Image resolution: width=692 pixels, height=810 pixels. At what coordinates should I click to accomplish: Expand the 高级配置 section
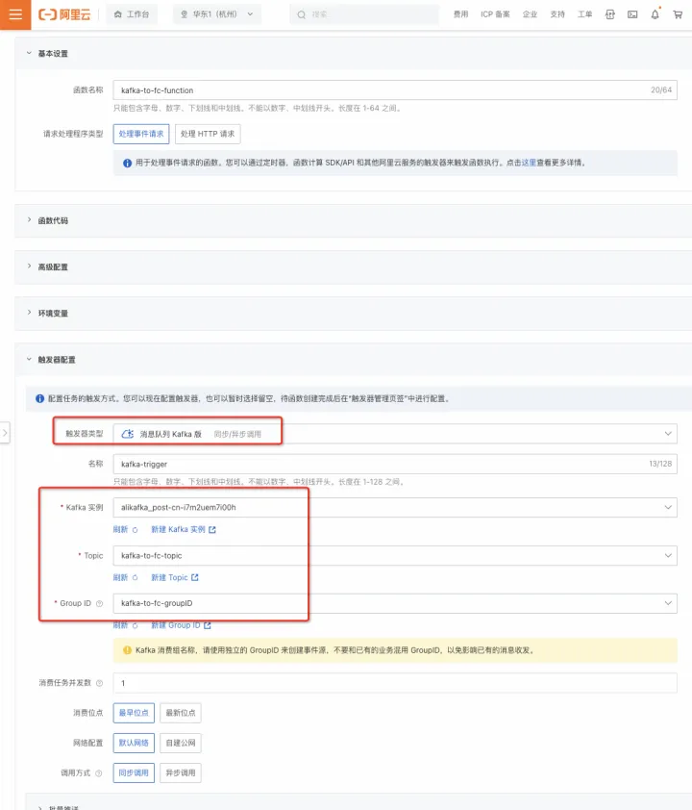[30, 266]
